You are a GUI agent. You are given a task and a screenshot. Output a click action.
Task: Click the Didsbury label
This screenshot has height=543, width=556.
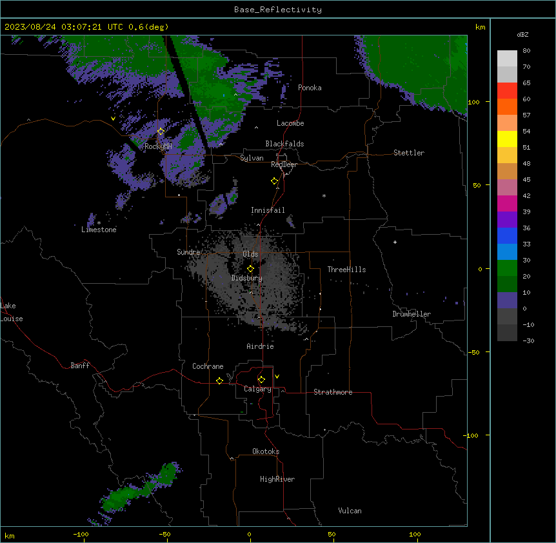pyautogui.click(x=247, y=278)
